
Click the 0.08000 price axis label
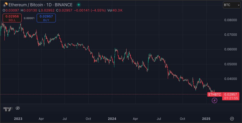tap(231, 20)
